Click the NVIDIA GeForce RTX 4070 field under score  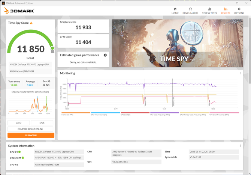click(30, 65)
